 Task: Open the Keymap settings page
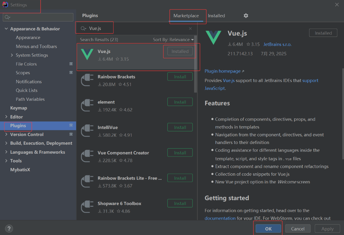[x=19, y=108]
